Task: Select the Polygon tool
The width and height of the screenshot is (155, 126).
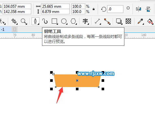Action: (x=74, y=21)
